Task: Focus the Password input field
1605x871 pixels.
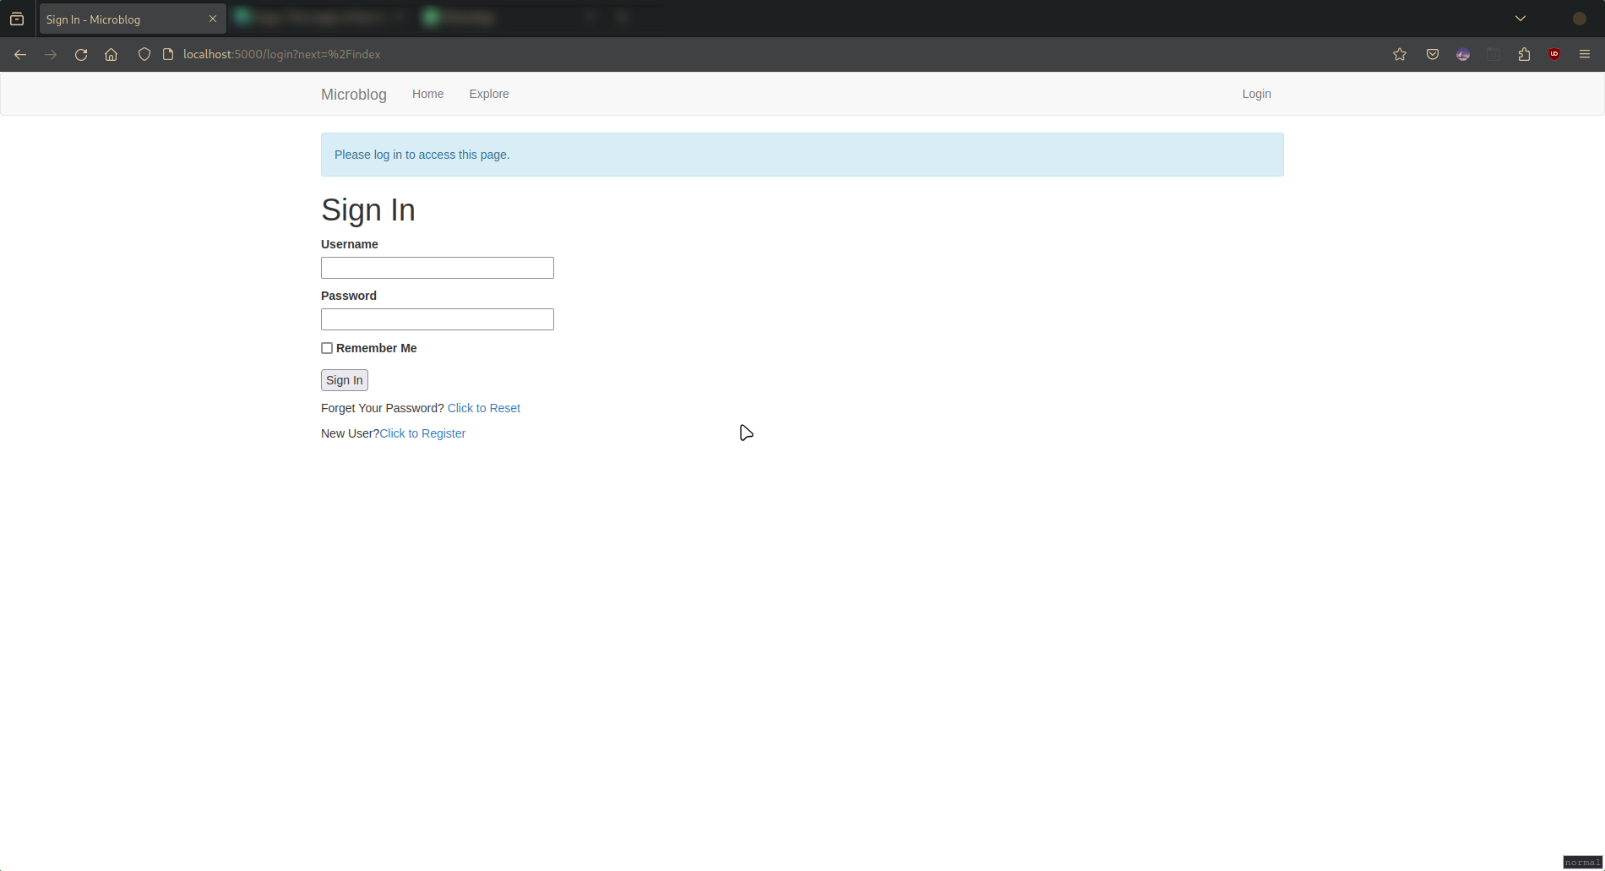Action: [x=438, y=319]
